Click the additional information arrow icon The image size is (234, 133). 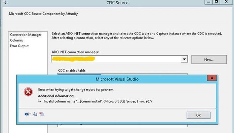39,101
